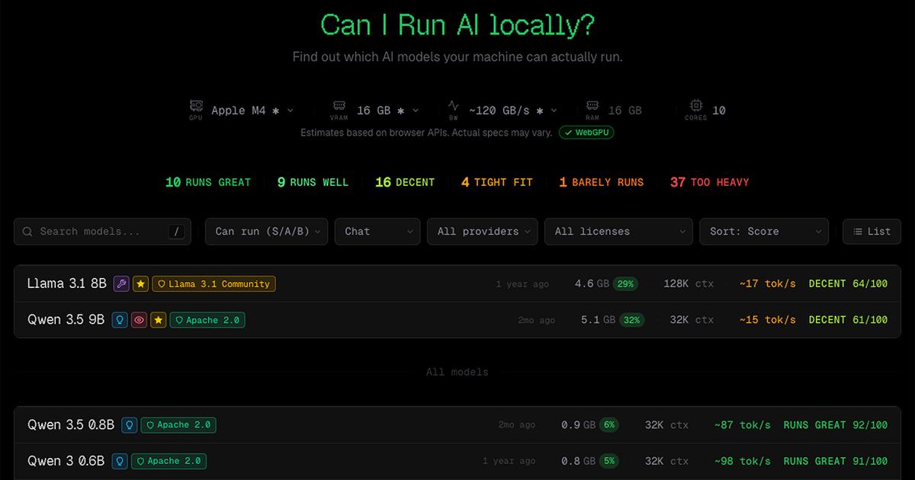The image size is (915, 480).
Task: Click the 16 GB RAM value
Action: 625,110
